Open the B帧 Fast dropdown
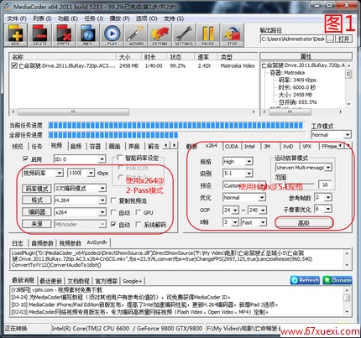This screenshot has height=338, width=361. pos(254,222)
